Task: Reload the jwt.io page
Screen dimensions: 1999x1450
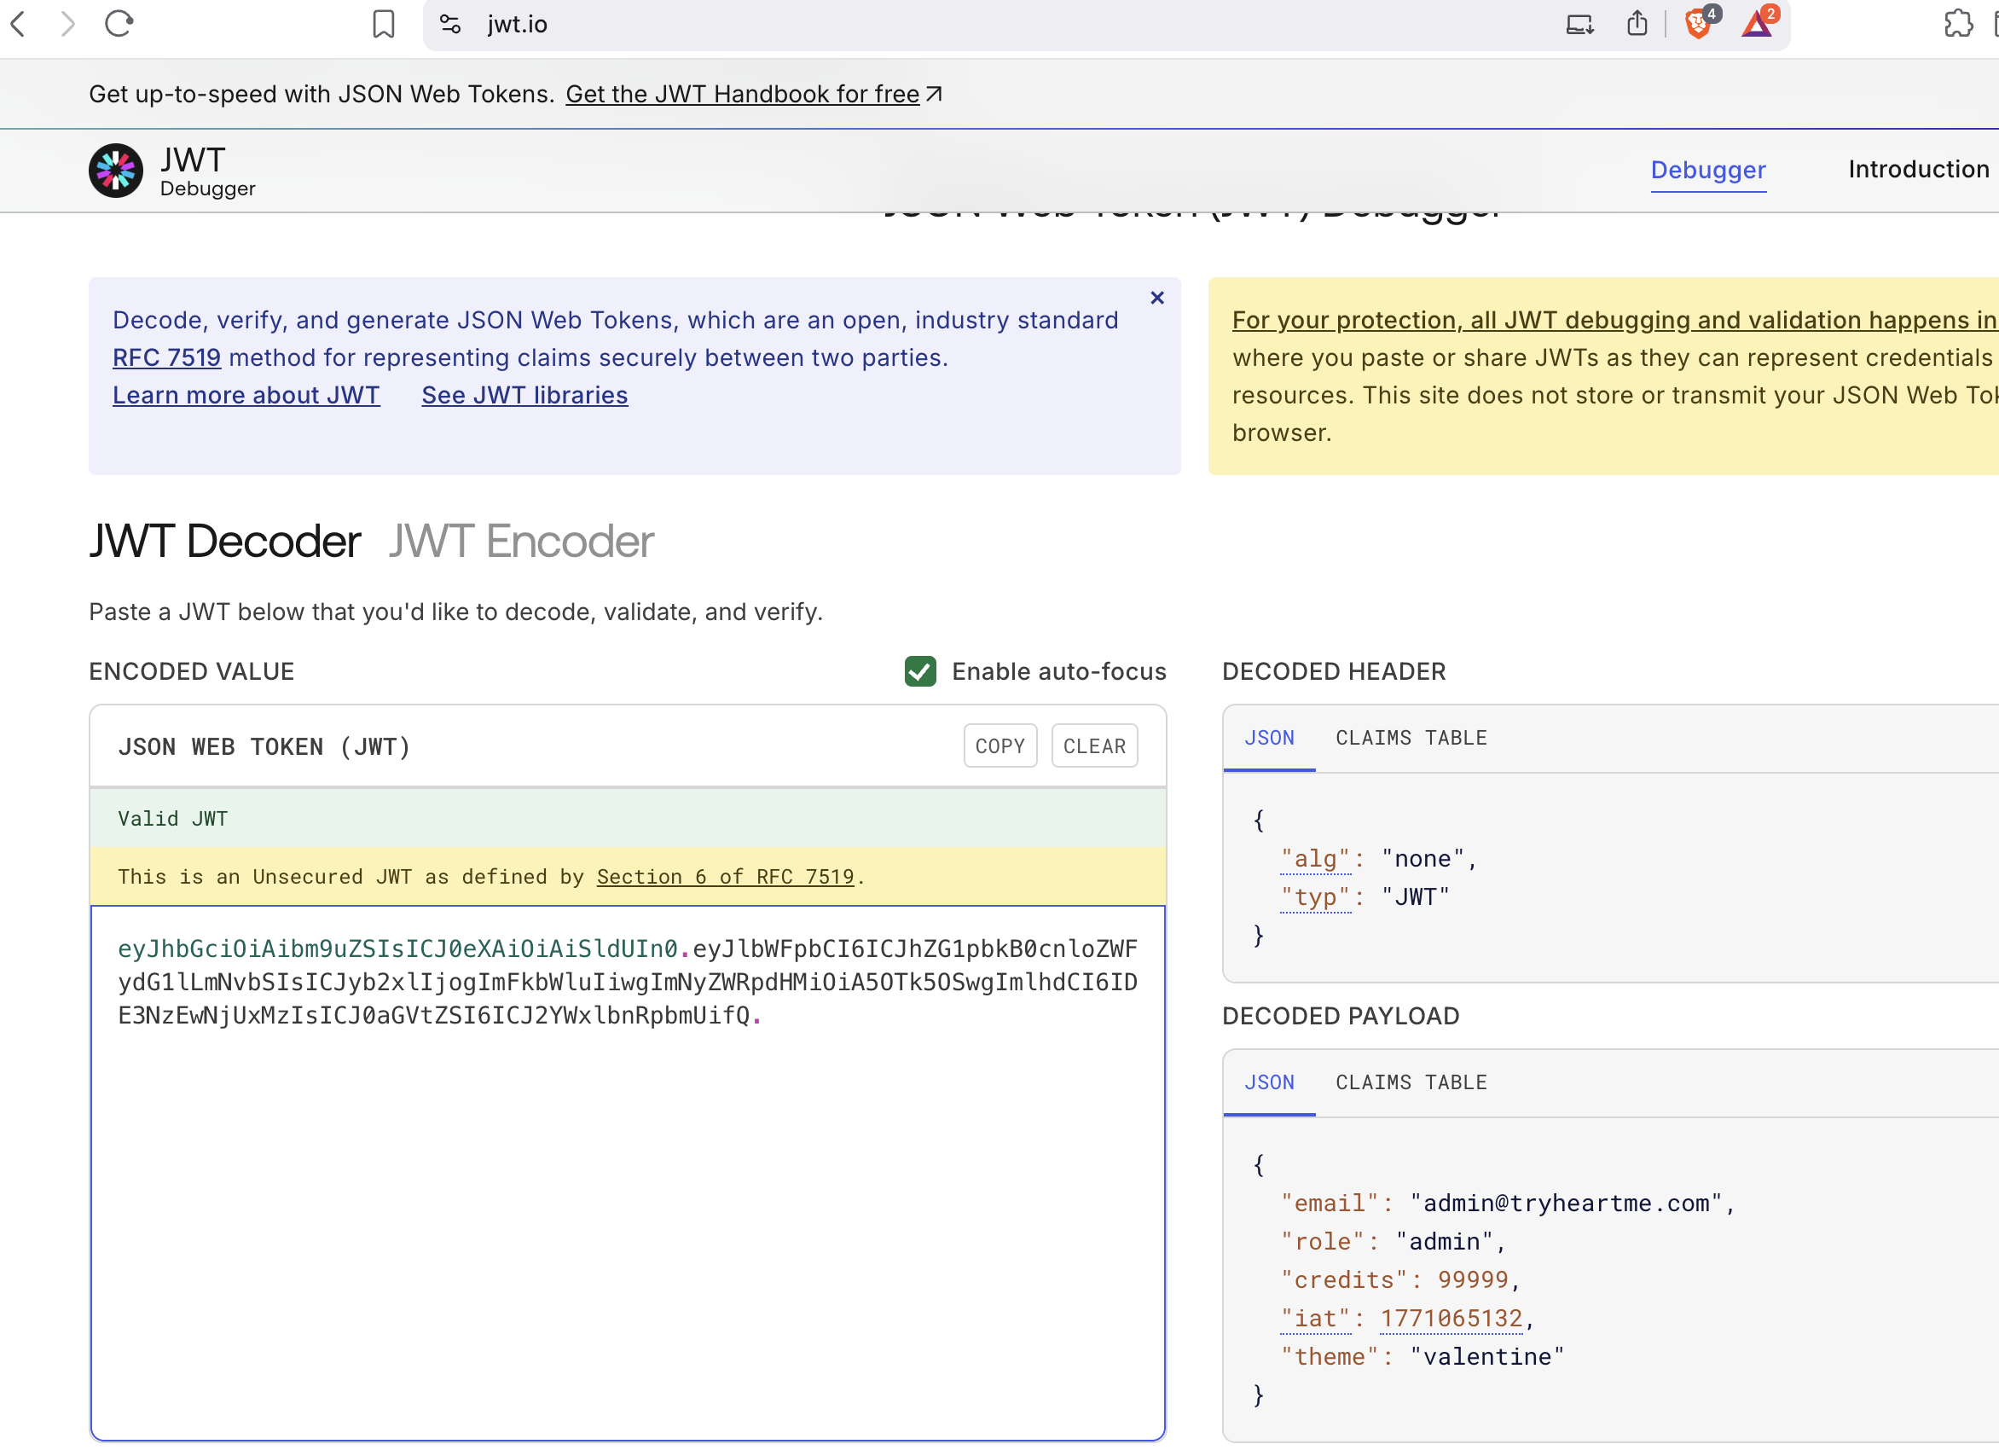Action: (x=119, y=24)
